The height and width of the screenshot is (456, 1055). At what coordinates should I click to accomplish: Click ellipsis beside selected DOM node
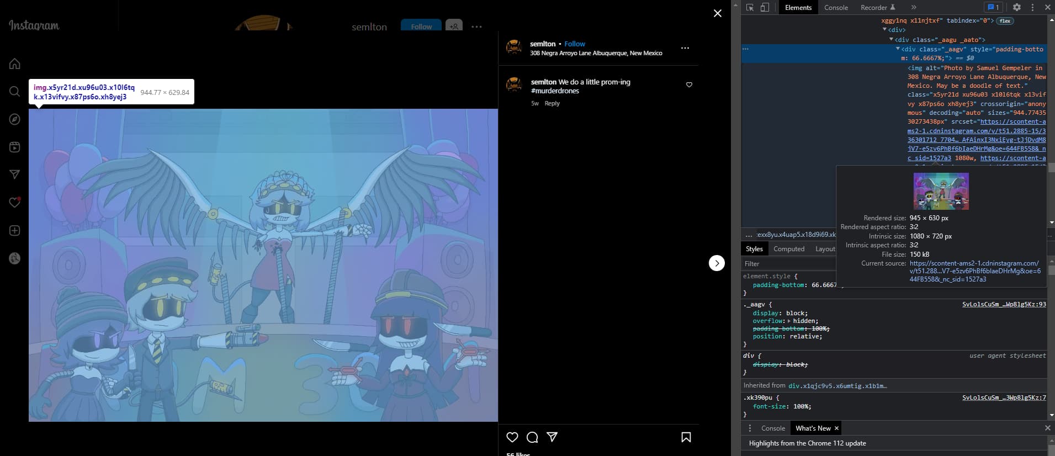click(x=746, y=49)
